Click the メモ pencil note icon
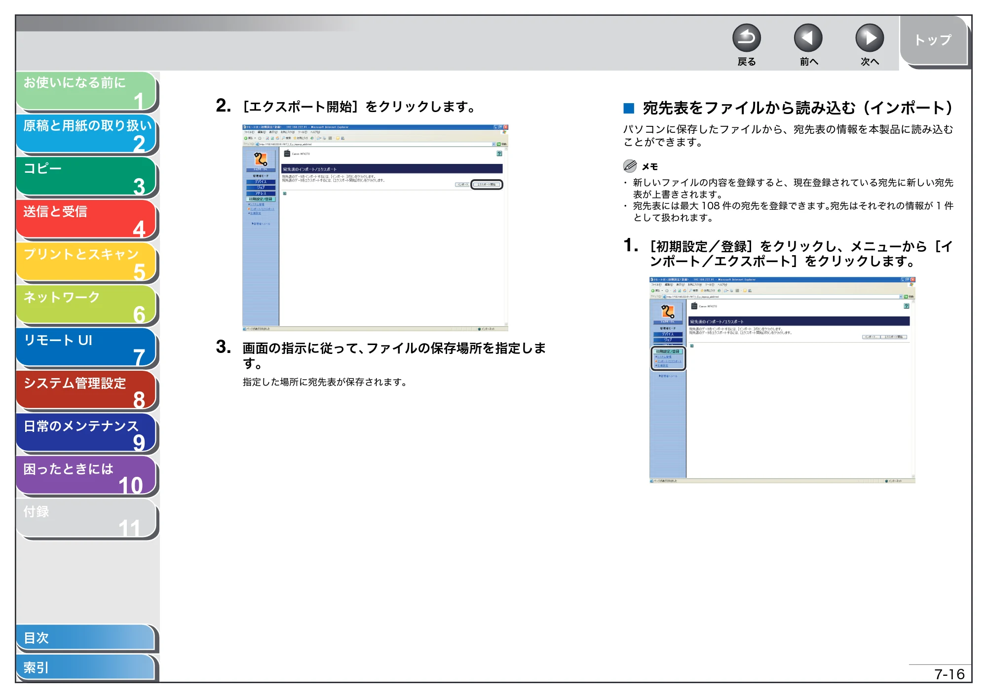987x698 pixels. pyautogui.click(x=630, y=166)
